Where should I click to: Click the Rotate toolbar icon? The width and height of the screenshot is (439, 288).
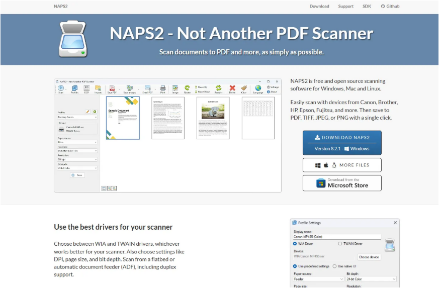187,89
